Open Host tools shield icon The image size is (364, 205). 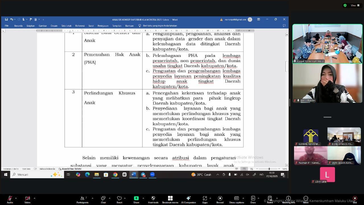pos(153,198)
